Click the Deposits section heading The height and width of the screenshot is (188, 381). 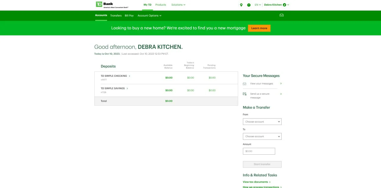tap(108, 66)
